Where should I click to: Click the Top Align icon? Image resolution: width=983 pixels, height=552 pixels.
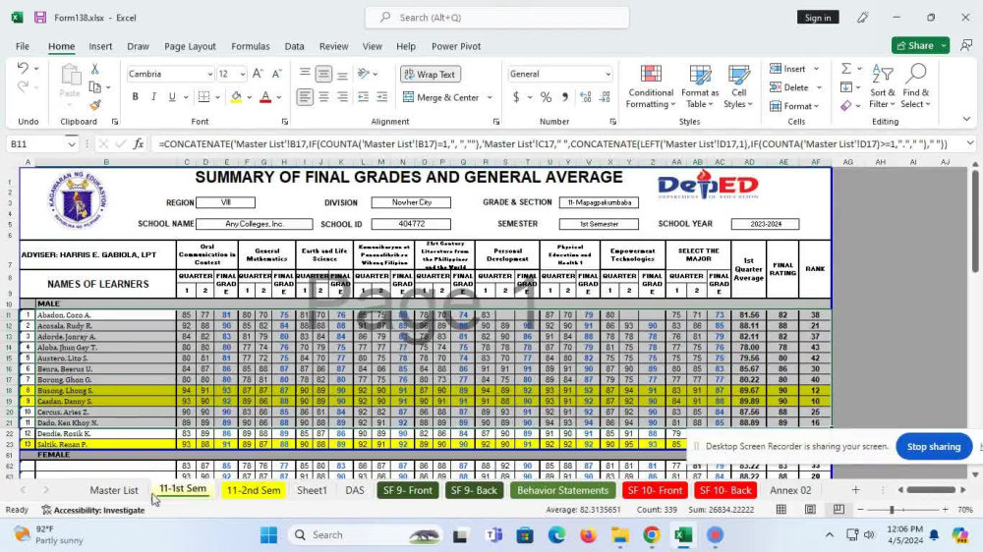(305, 74)
